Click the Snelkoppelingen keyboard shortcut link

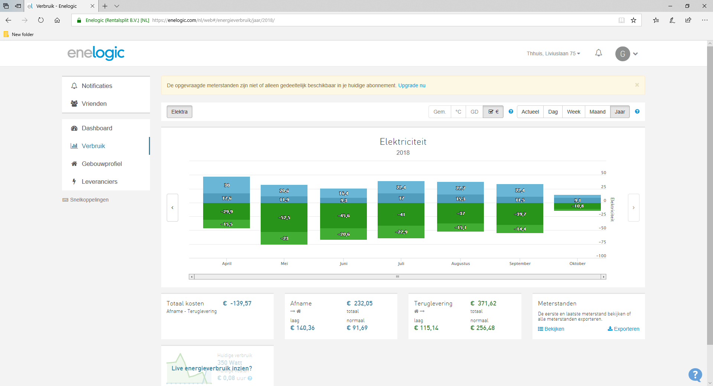coord(86,200)
